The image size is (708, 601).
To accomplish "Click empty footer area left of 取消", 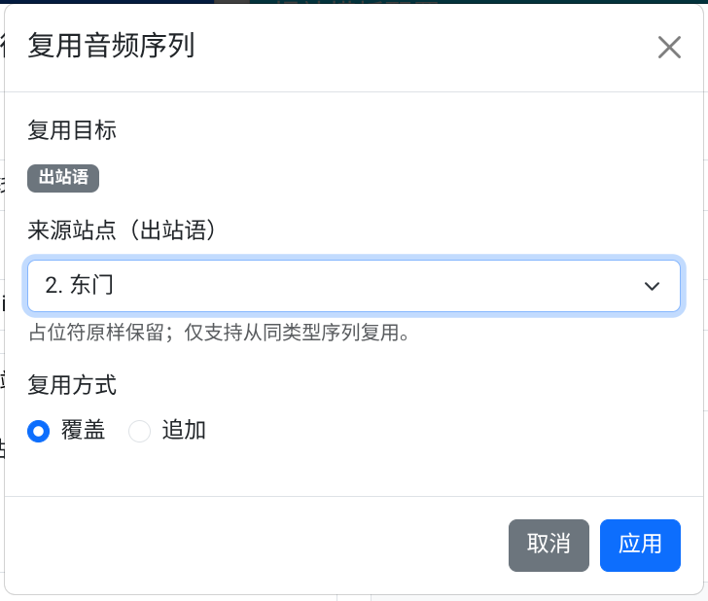I will (253, 545).
